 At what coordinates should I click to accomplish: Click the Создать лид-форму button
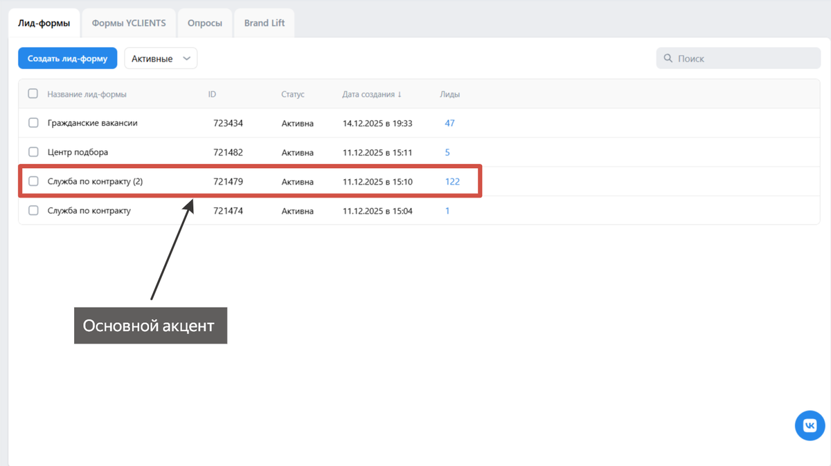[x=68, y=59]
